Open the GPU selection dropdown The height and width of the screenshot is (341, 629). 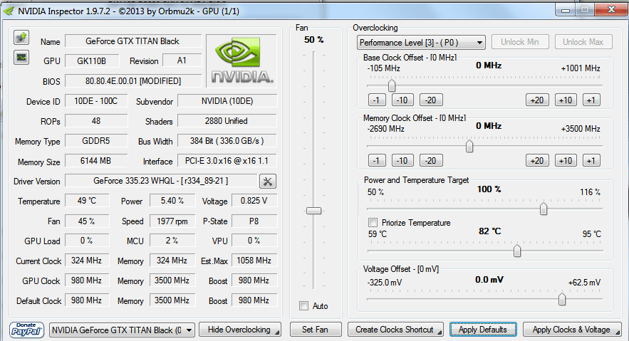coord(122,330)
